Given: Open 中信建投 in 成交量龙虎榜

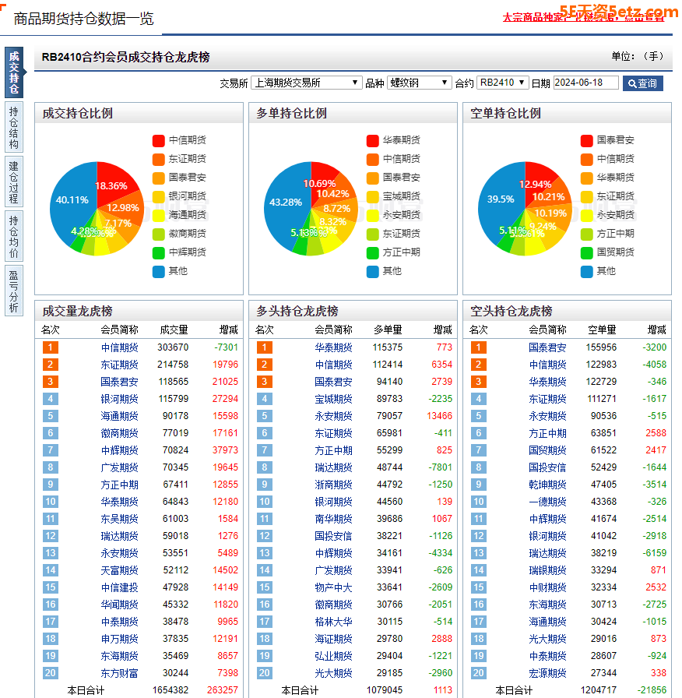Looking at the screenshot, I should click(119, 587).
